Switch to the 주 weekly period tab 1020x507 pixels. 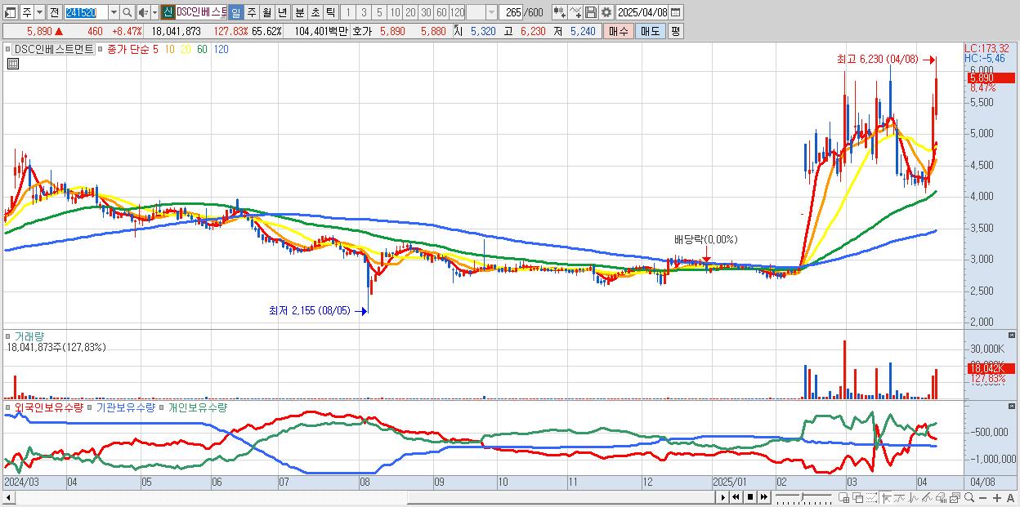pyautogui.click(x=252, y=12)
